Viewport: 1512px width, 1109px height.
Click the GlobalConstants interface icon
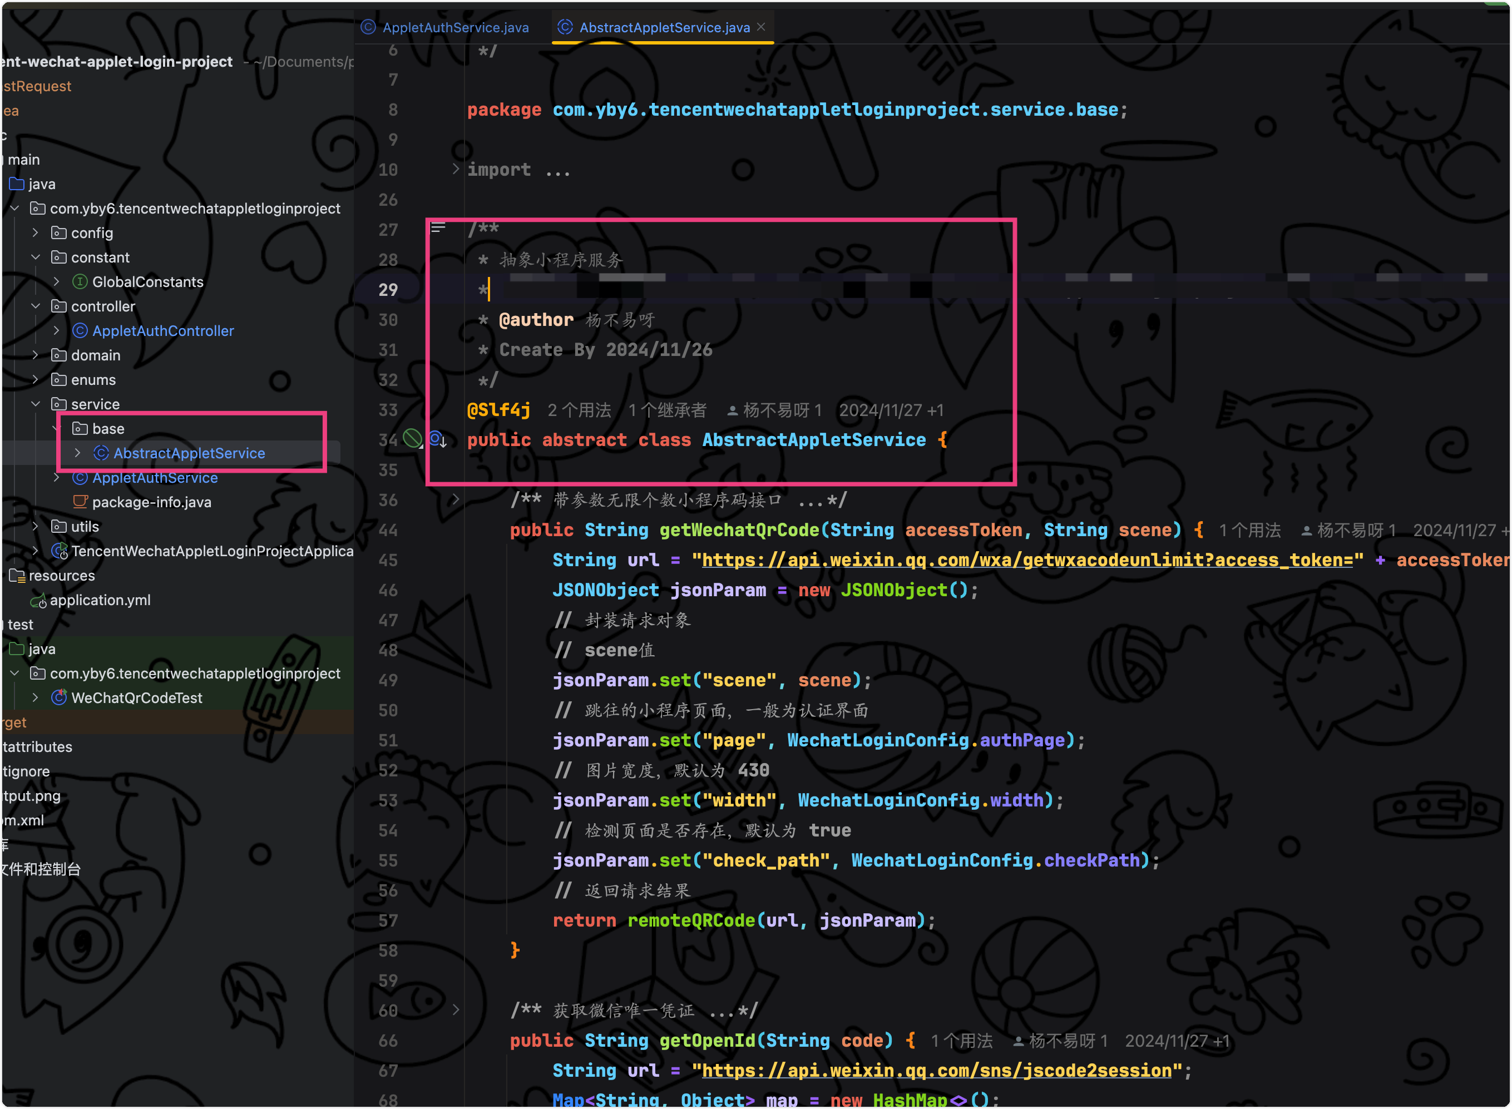tap(80, 281)
